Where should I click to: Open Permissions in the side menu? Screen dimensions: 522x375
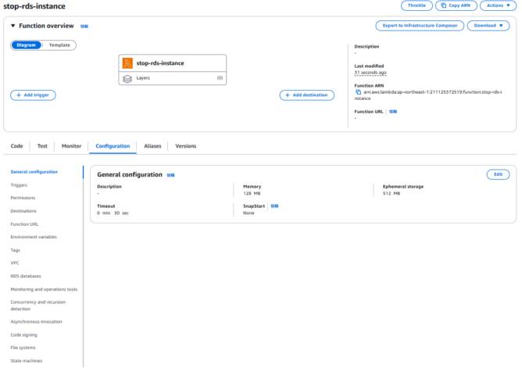(x=23, y=198)
